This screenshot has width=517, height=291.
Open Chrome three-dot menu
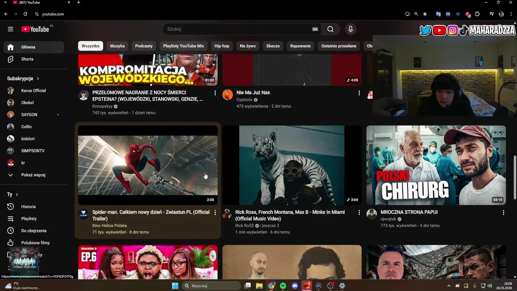click(511, 14)
